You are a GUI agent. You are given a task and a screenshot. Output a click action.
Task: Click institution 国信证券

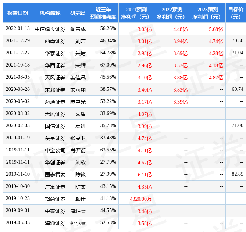pos(55,126)
